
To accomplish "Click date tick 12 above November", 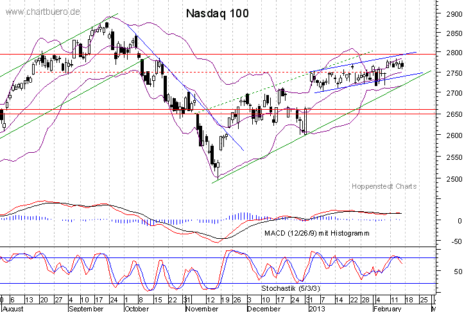I will 211,300.
